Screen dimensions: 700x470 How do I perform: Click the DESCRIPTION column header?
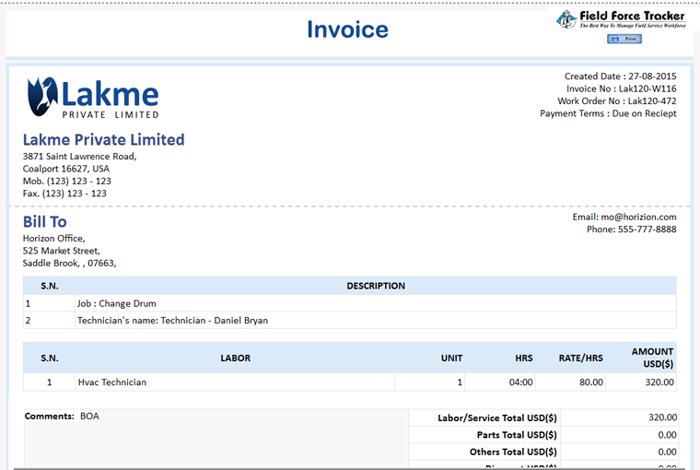(x=375, y=286)
